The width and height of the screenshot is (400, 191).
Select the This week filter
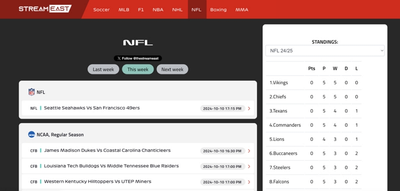click(x=138, y=69)
